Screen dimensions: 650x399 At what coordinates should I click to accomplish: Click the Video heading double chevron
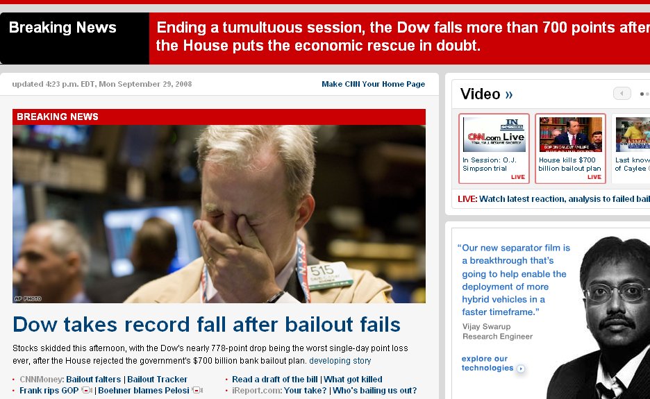pos(509,95)
